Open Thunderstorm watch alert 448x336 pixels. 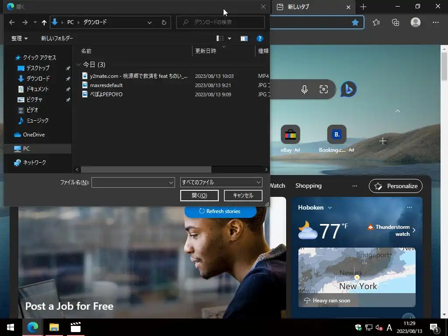(392, 230)
